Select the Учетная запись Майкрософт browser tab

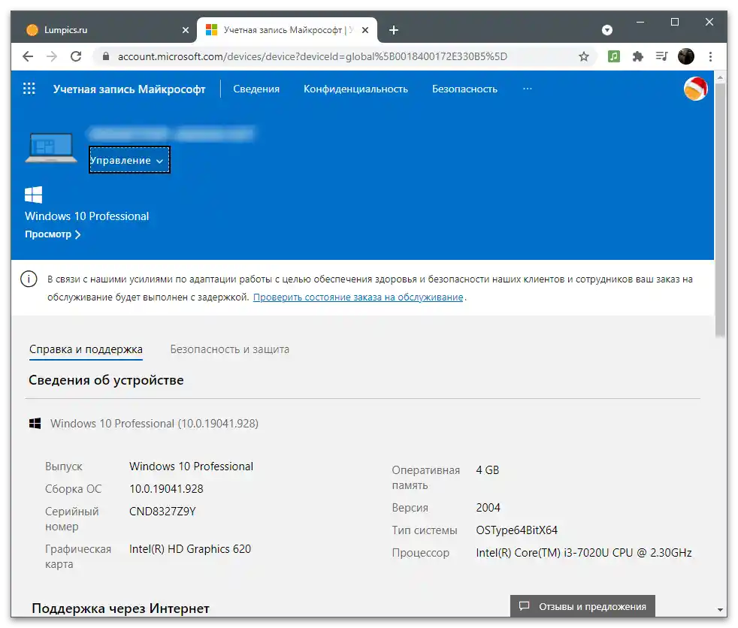coord(287,30)
